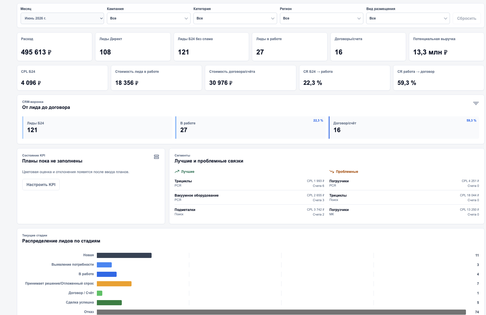
Task: Click the Сделка успешна stage label
Action: tap(80, 302)
